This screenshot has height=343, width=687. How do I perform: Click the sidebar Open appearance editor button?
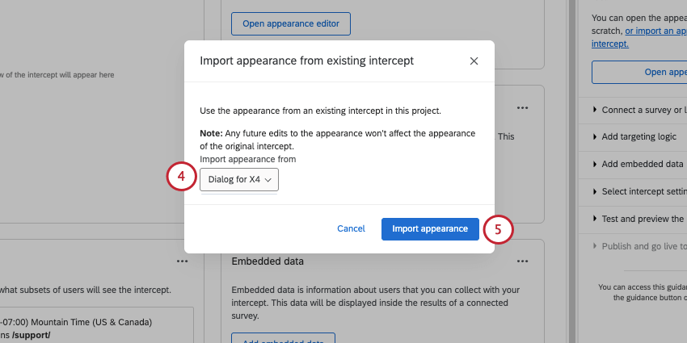(x=640, y=72)
